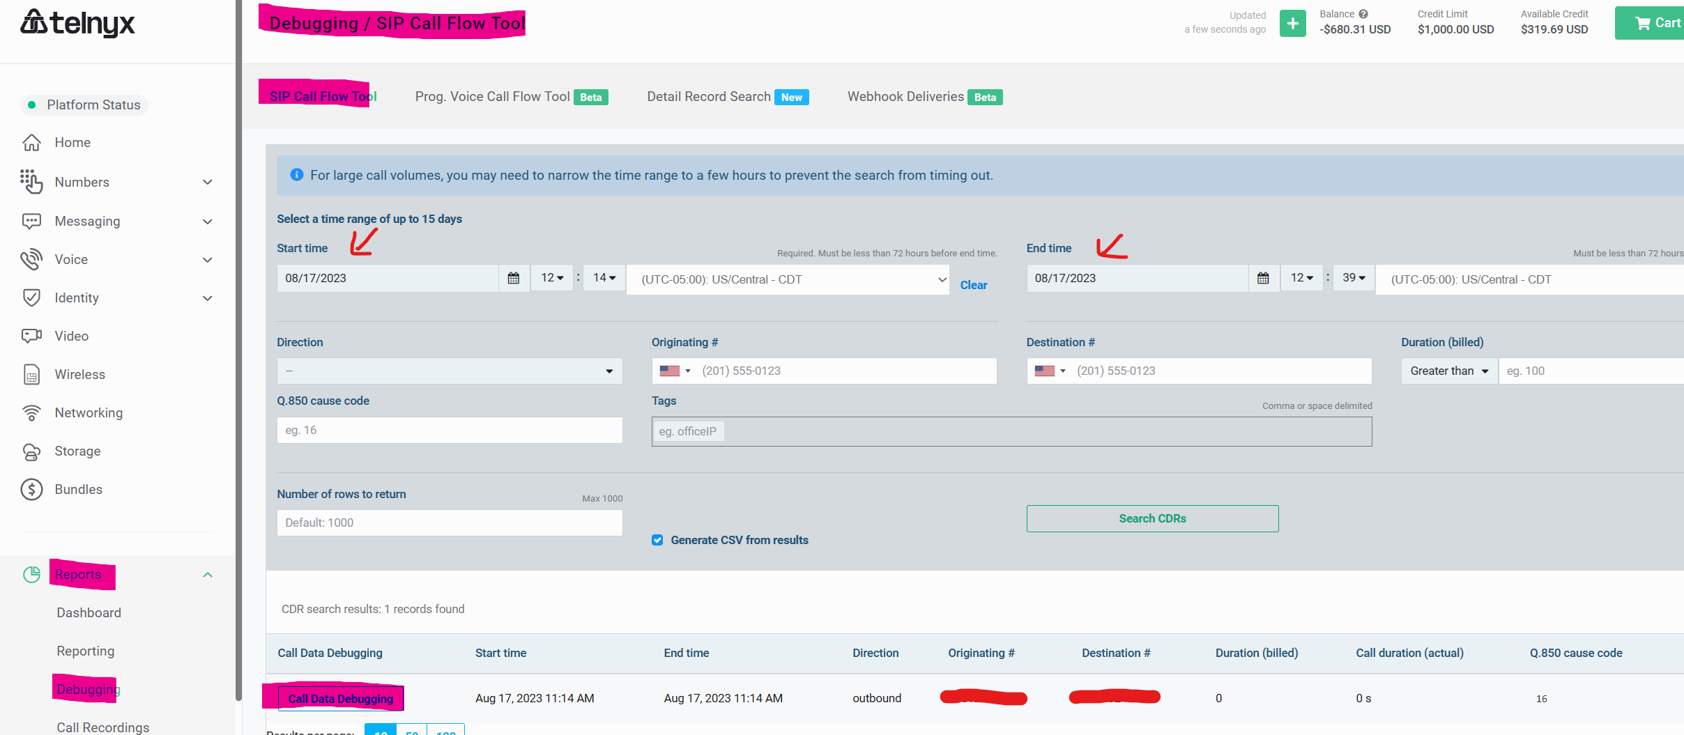This screenshot has height=735, width=1684.
Task: Click the Search CDRs button
Action: point(1152,518)
